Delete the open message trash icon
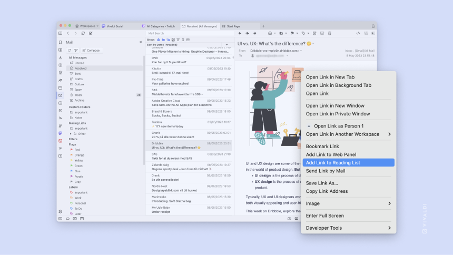This screenshot has height=255, width=453. click(330, 33)
